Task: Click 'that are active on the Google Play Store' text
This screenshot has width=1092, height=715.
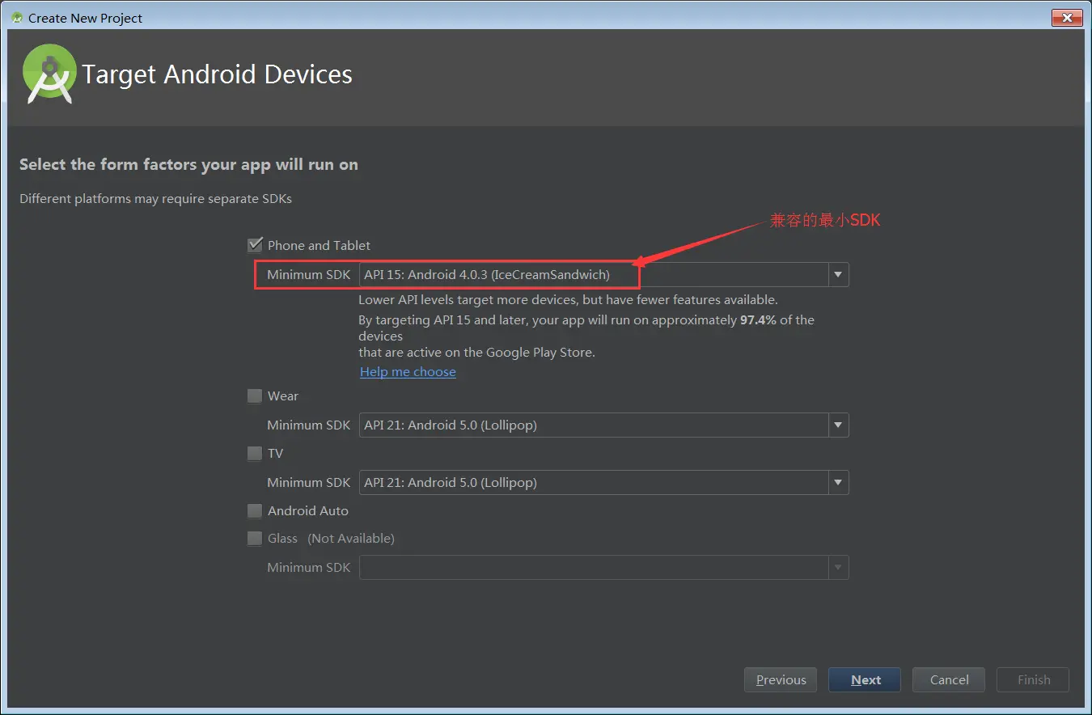Action: pyautogui.click(x=476, y=353)
